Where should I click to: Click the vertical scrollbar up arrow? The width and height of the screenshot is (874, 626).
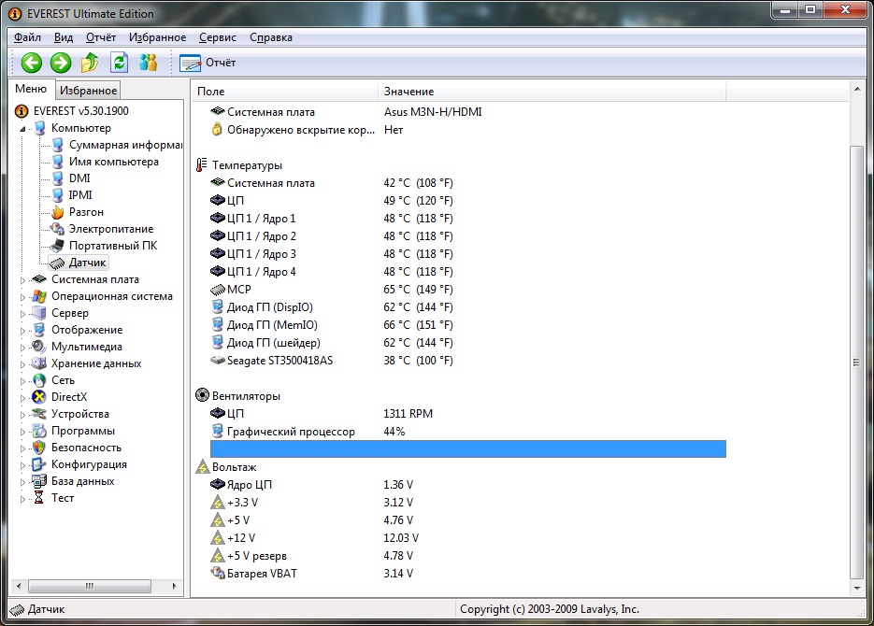coord(857,89)
